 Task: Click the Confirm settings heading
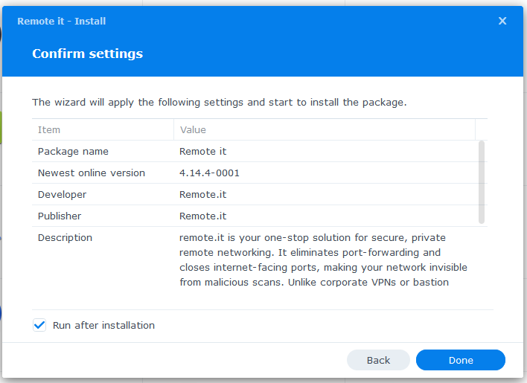click(87, 54)
